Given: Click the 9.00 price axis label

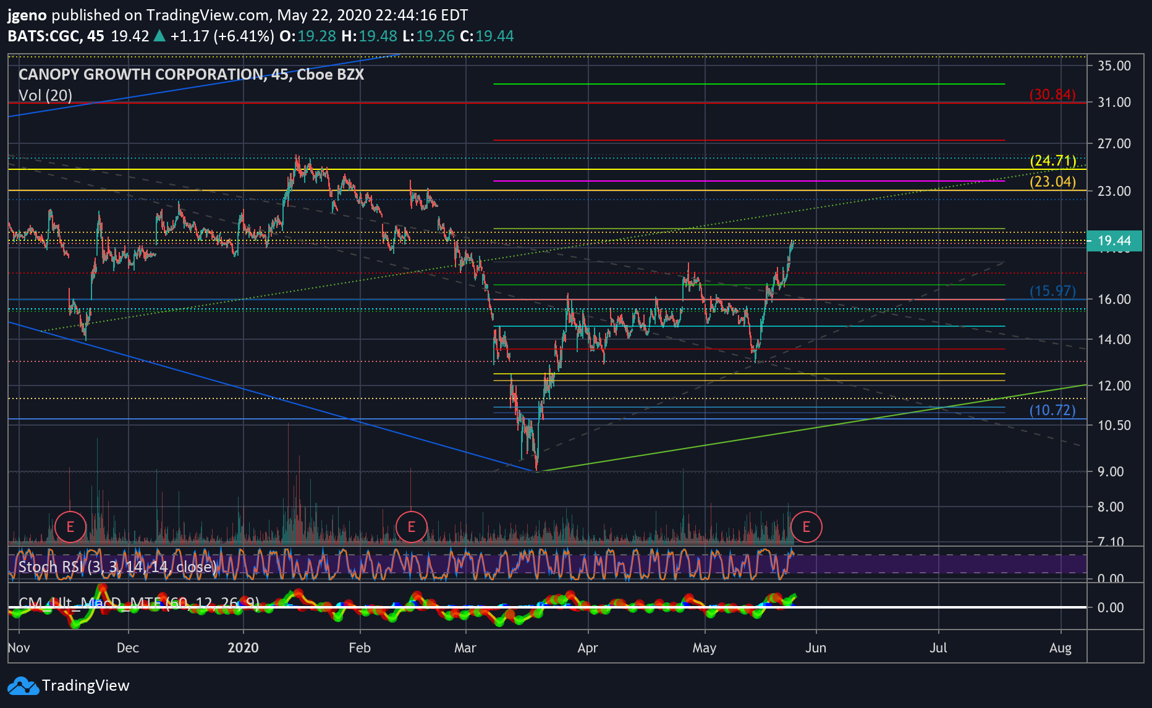Looking at the screenshot, I should (1111, 472).
